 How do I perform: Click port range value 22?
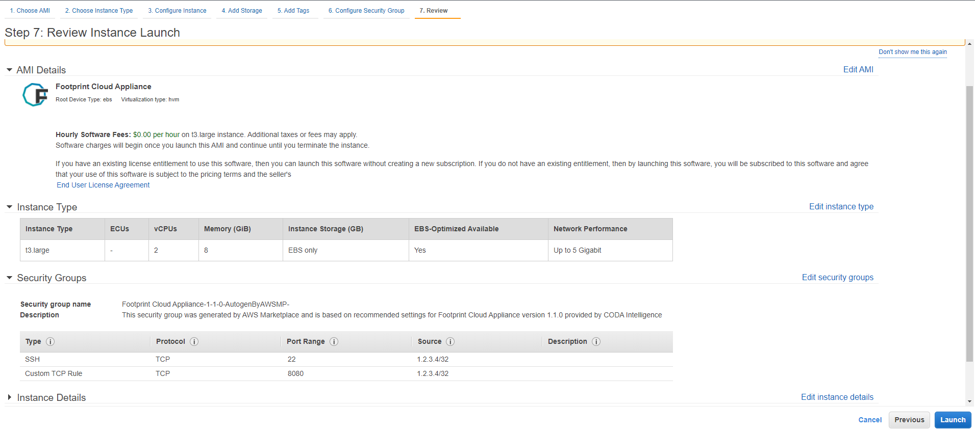[x=291, y=360]
